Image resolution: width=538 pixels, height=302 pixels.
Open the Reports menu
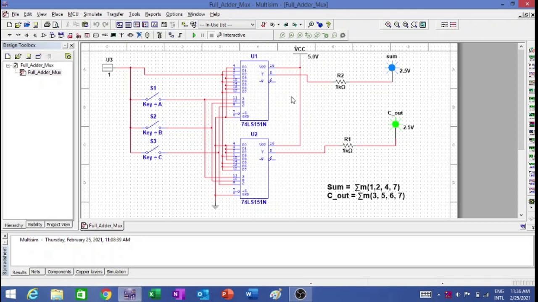point(153,14)
